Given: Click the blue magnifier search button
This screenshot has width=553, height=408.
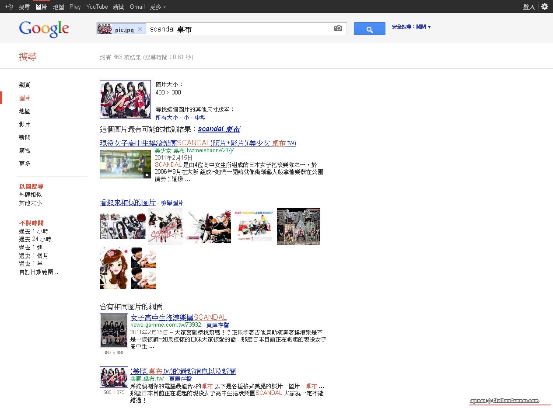Looking at the screenshot, I should [369, 29].
